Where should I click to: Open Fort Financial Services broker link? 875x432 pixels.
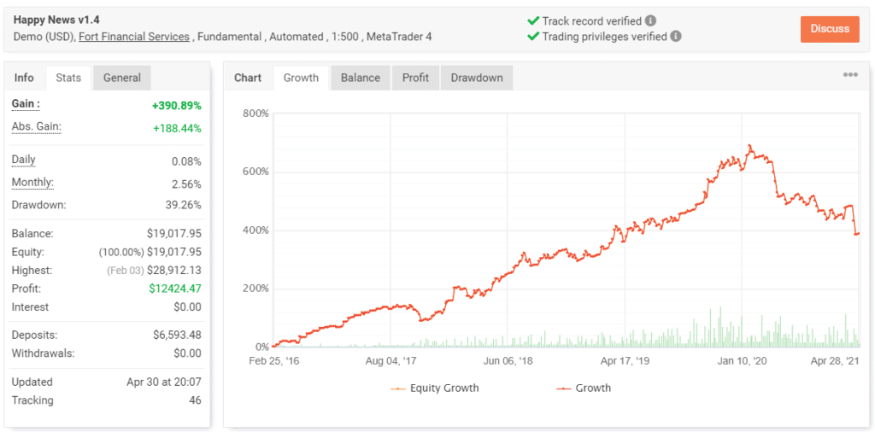point(134,37)
